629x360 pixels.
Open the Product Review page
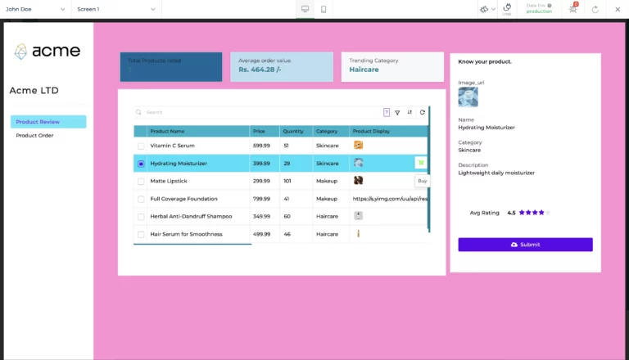(48, 122)
